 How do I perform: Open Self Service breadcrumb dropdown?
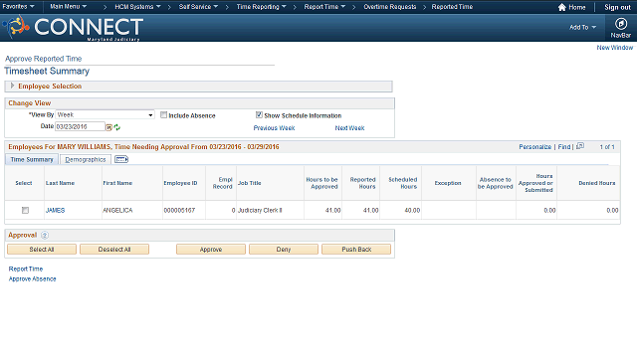(x=198, y=7)
